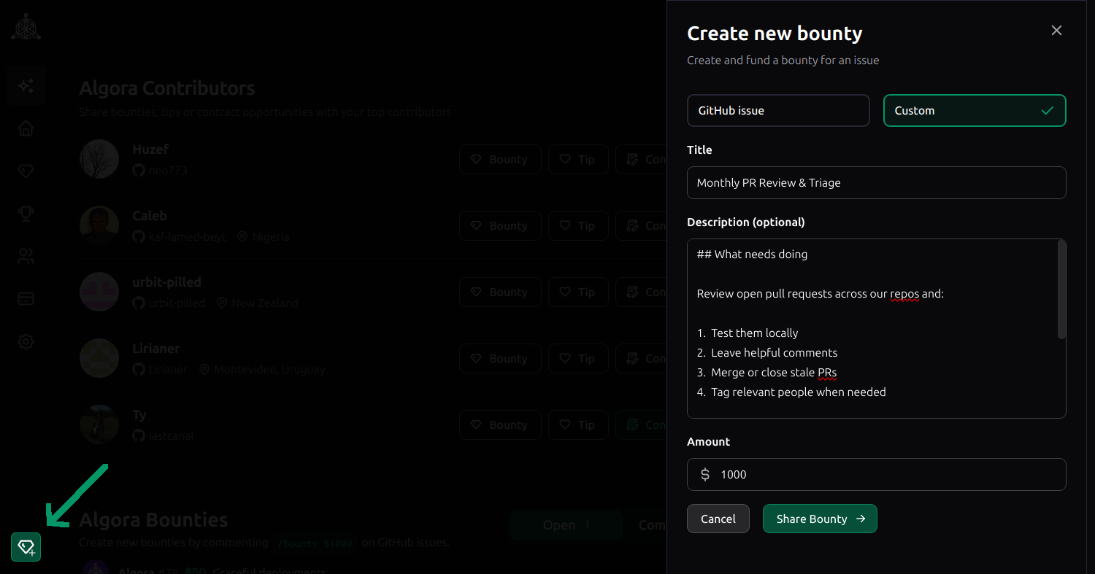Click Tip button for Caleb
Image resolution: width=1095 pixels, height=574 pixels.
click(x=578, y=225)
